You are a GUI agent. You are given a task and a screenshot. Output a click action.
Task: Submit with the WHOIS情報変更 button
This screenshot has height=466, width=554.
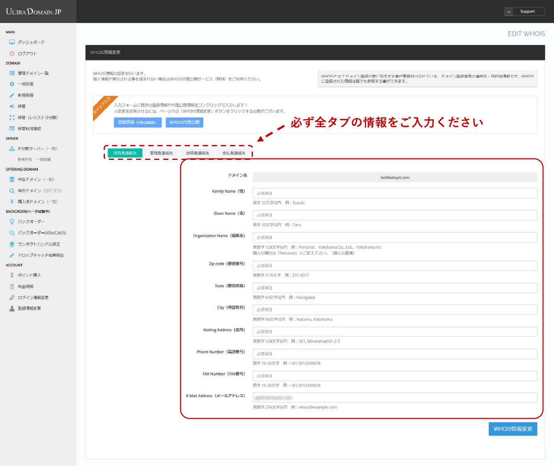click(x=513, y=429)
